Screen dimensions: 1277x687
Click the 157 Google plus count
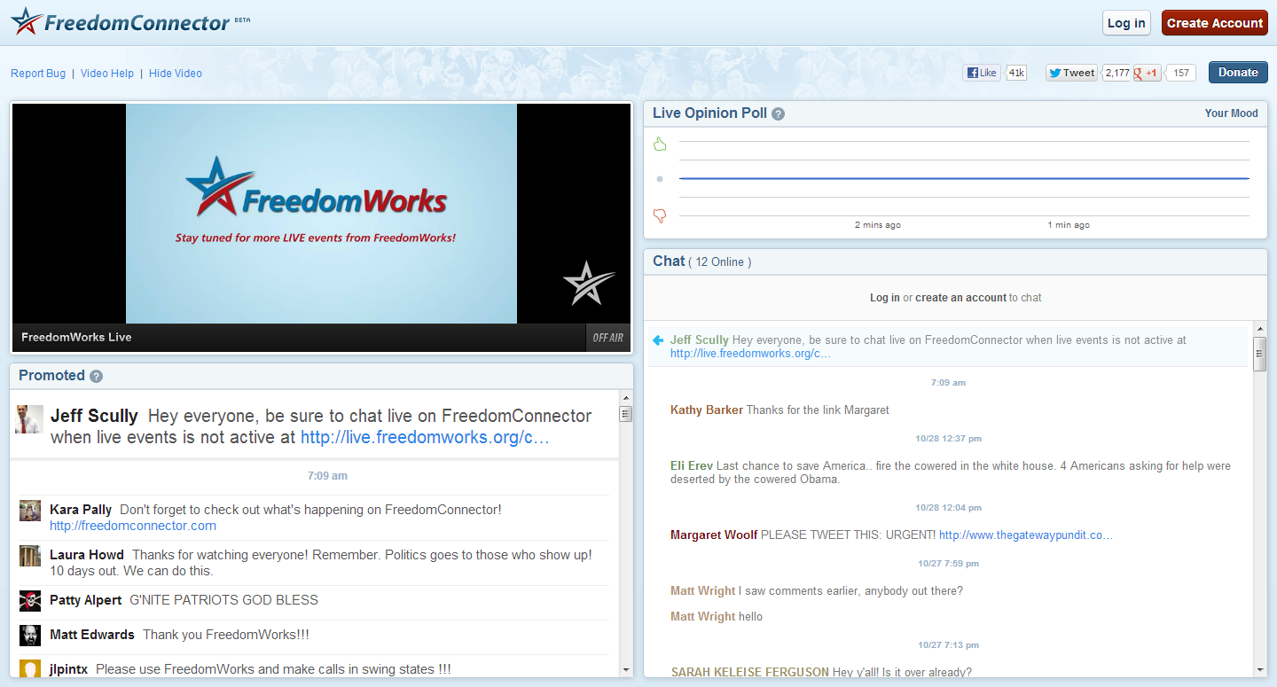pyautogui.click(x=1181, y=73)
